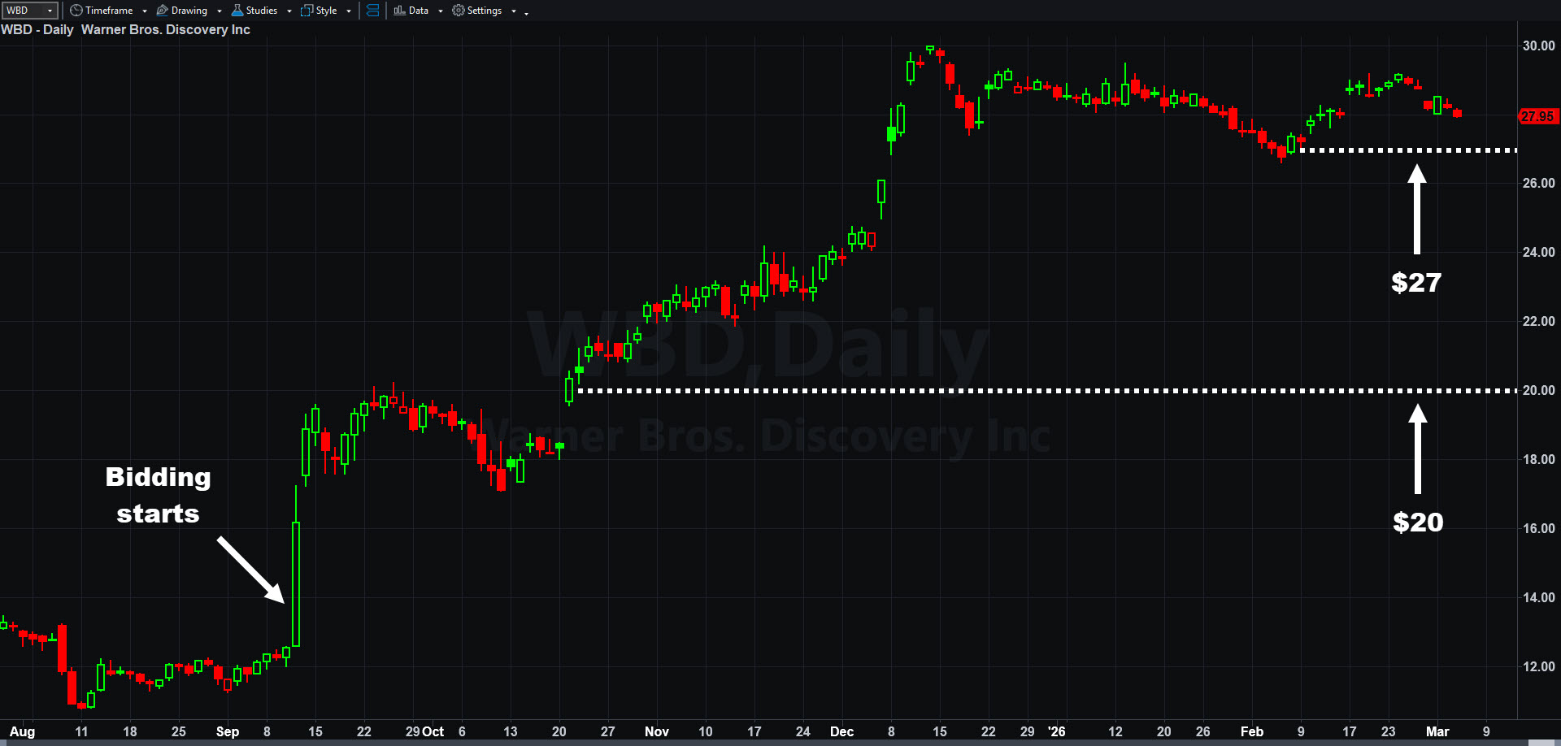Click the $27 dotted horizontal line
Image resolution: width=1561 pixels, height=746 pixels.
tap(1382, 150)
